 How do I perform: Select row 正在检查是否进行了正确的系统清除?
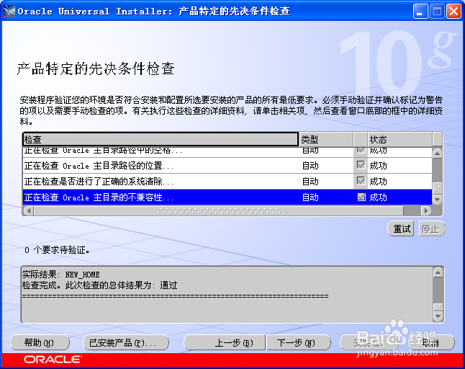click(227, 181)
